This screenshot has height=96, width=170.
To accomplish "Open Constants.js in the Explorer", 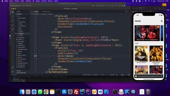I will [22, 26].
